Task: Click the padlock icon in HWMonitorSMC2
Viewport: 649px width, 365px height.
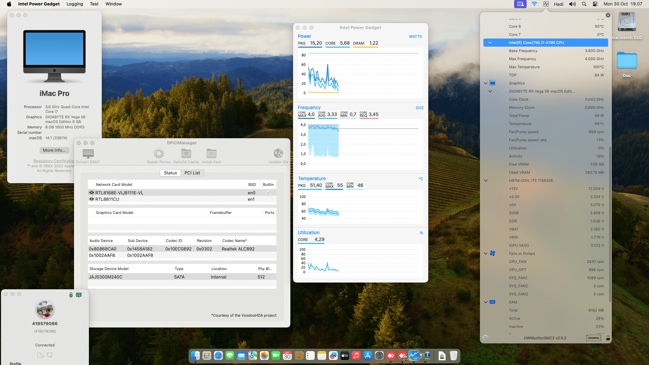Action: (608, 338)
